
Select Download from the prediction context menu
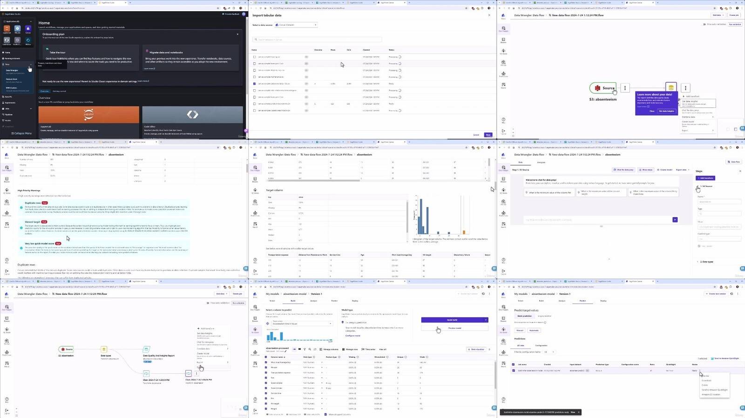[706, 380]
